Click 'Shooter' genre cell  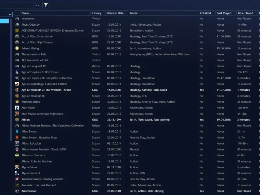[x=135, y=149]
